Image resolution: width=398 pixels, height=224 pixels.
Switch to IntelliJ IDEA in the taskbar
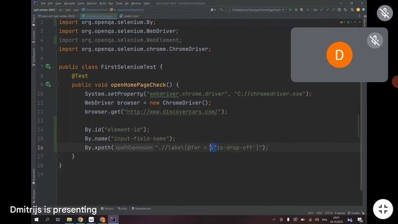(x=113, y=220)
